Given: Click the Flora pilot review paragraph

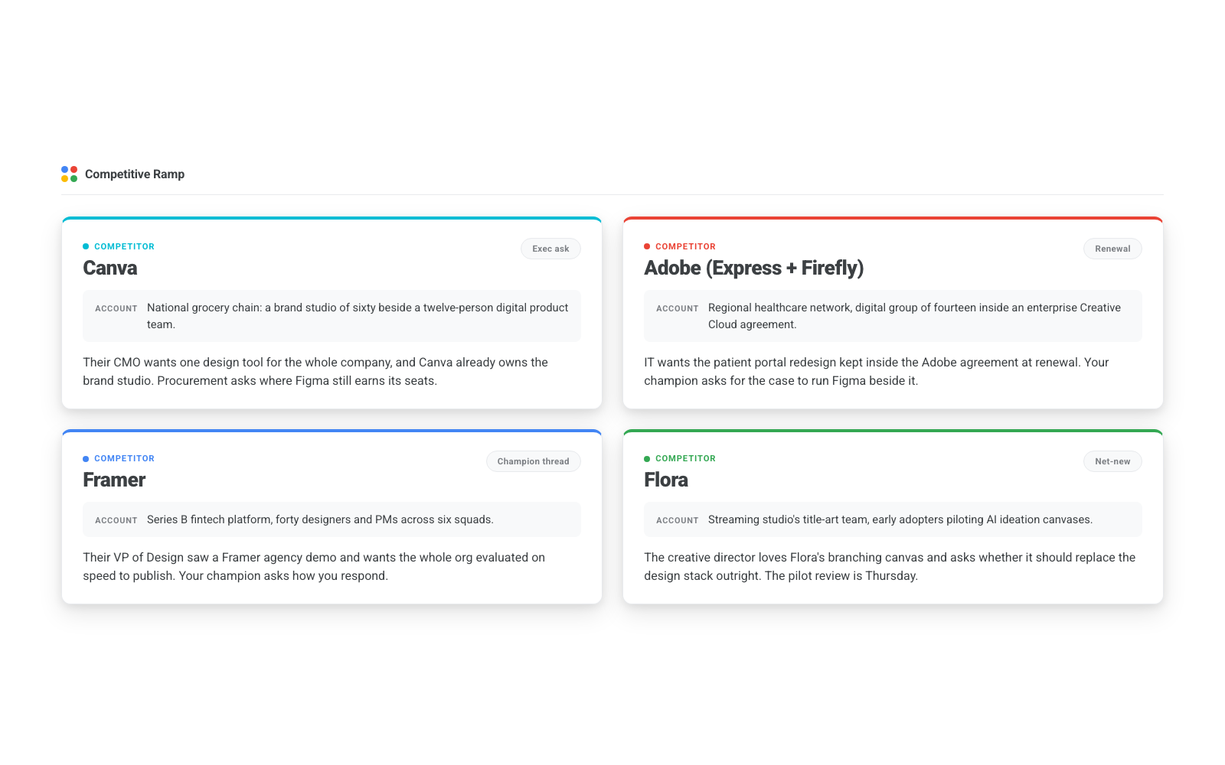Looking at the screenshot, I should click(890, 567).
